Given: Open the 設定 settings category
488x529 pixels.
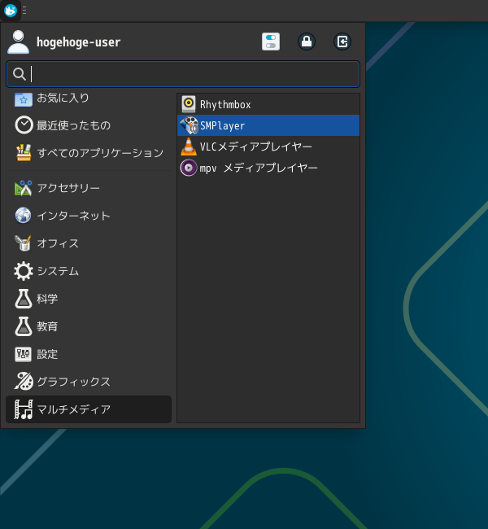Looking at the screenshot, I should tap(89, 354).
